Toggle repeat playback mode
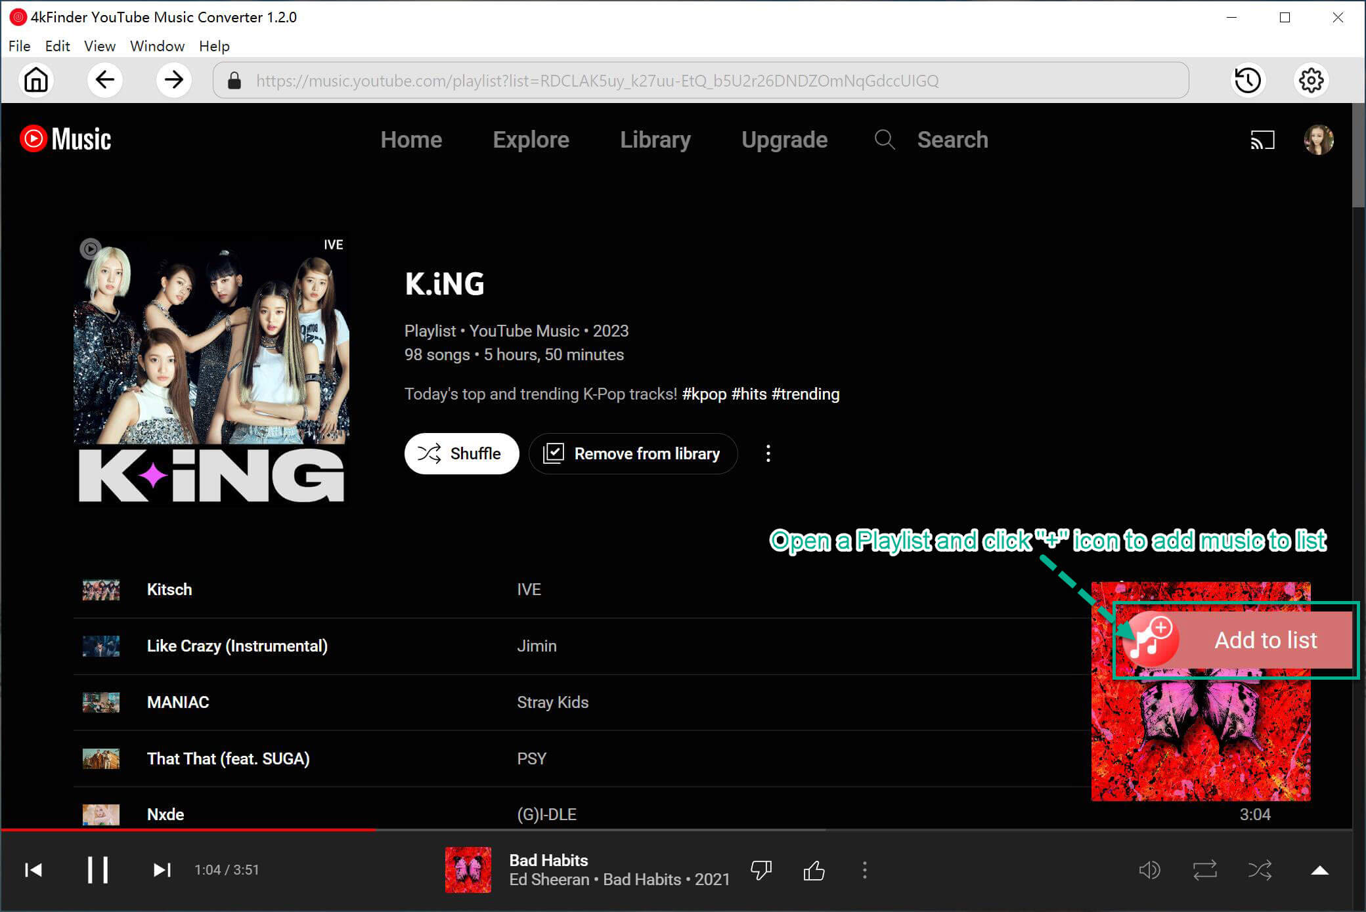 tap(1206, 870)
